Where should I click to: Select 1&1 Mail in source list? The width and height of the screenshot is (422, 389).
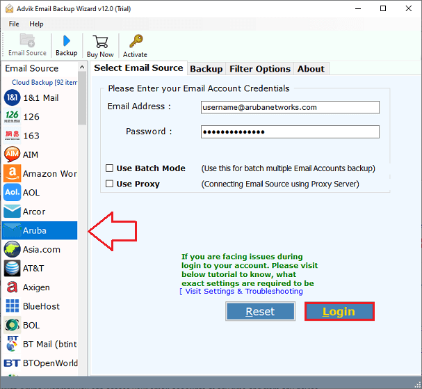click(x=41, y=98)
